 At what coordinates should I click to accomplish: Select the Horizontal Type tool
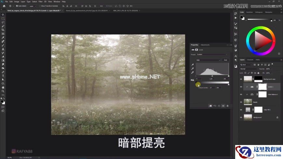click(3, 76)
